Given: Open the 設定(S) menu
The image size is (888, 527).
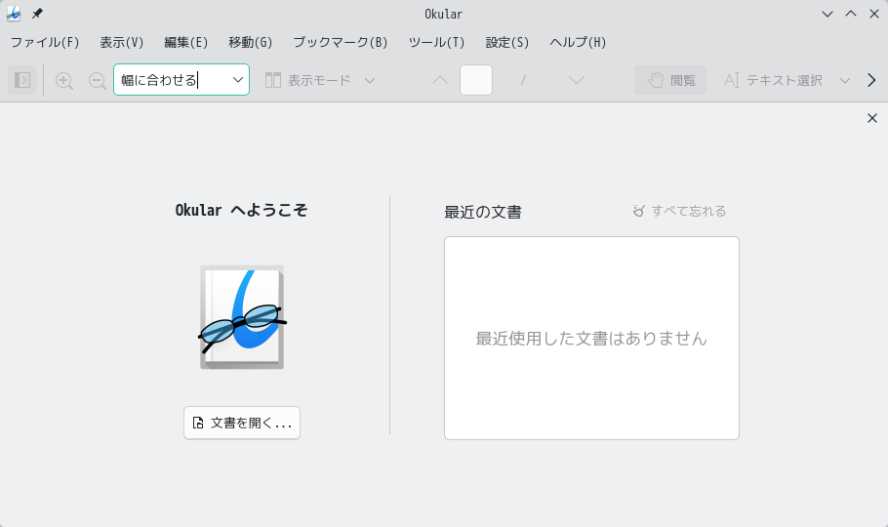Looking at the screenshot, I should coord(506,43).
